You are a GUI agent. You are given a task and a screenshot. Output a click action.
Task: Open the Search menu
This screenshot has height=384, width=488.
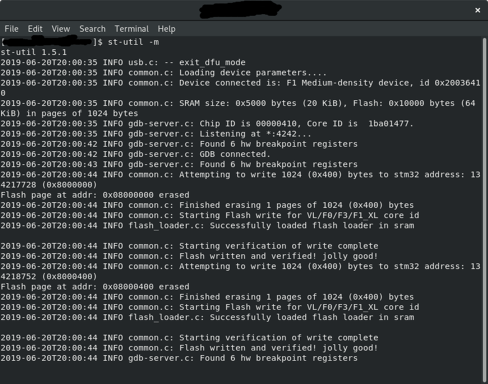(x=92, y=29)
